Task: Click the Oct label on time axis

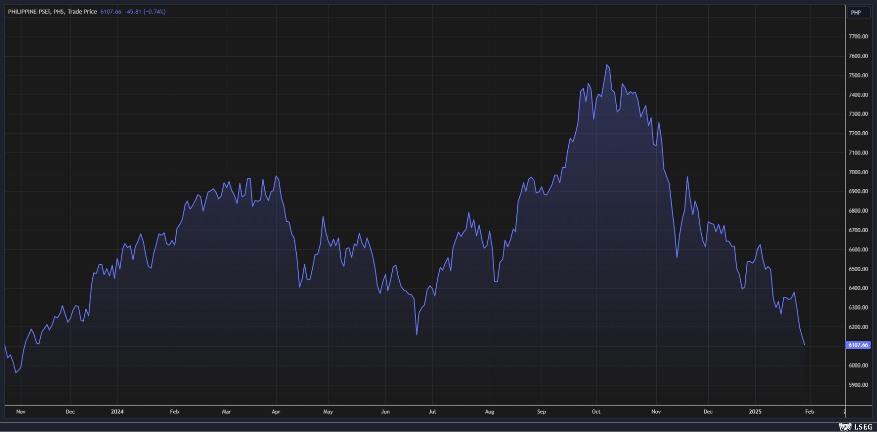Action: (x=596, y=411)
